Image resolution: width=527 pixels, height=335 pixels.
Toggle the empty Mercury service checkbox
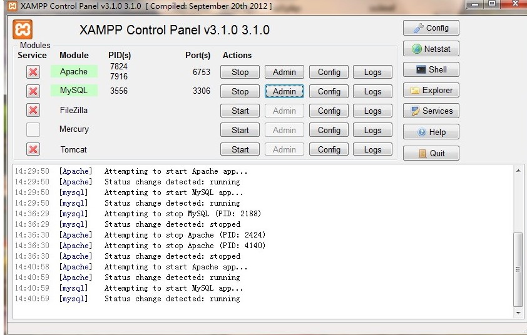[x=33, y=129]
